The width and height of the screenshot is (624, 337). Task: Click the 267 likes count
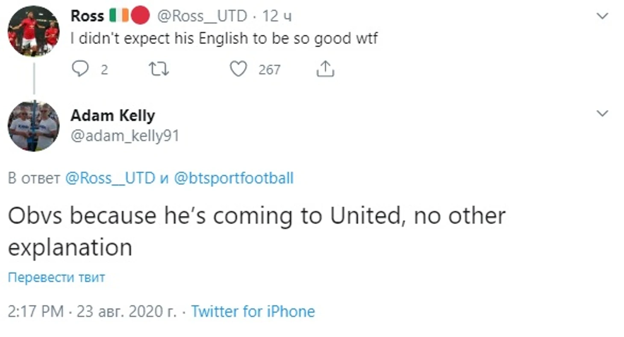269,69
